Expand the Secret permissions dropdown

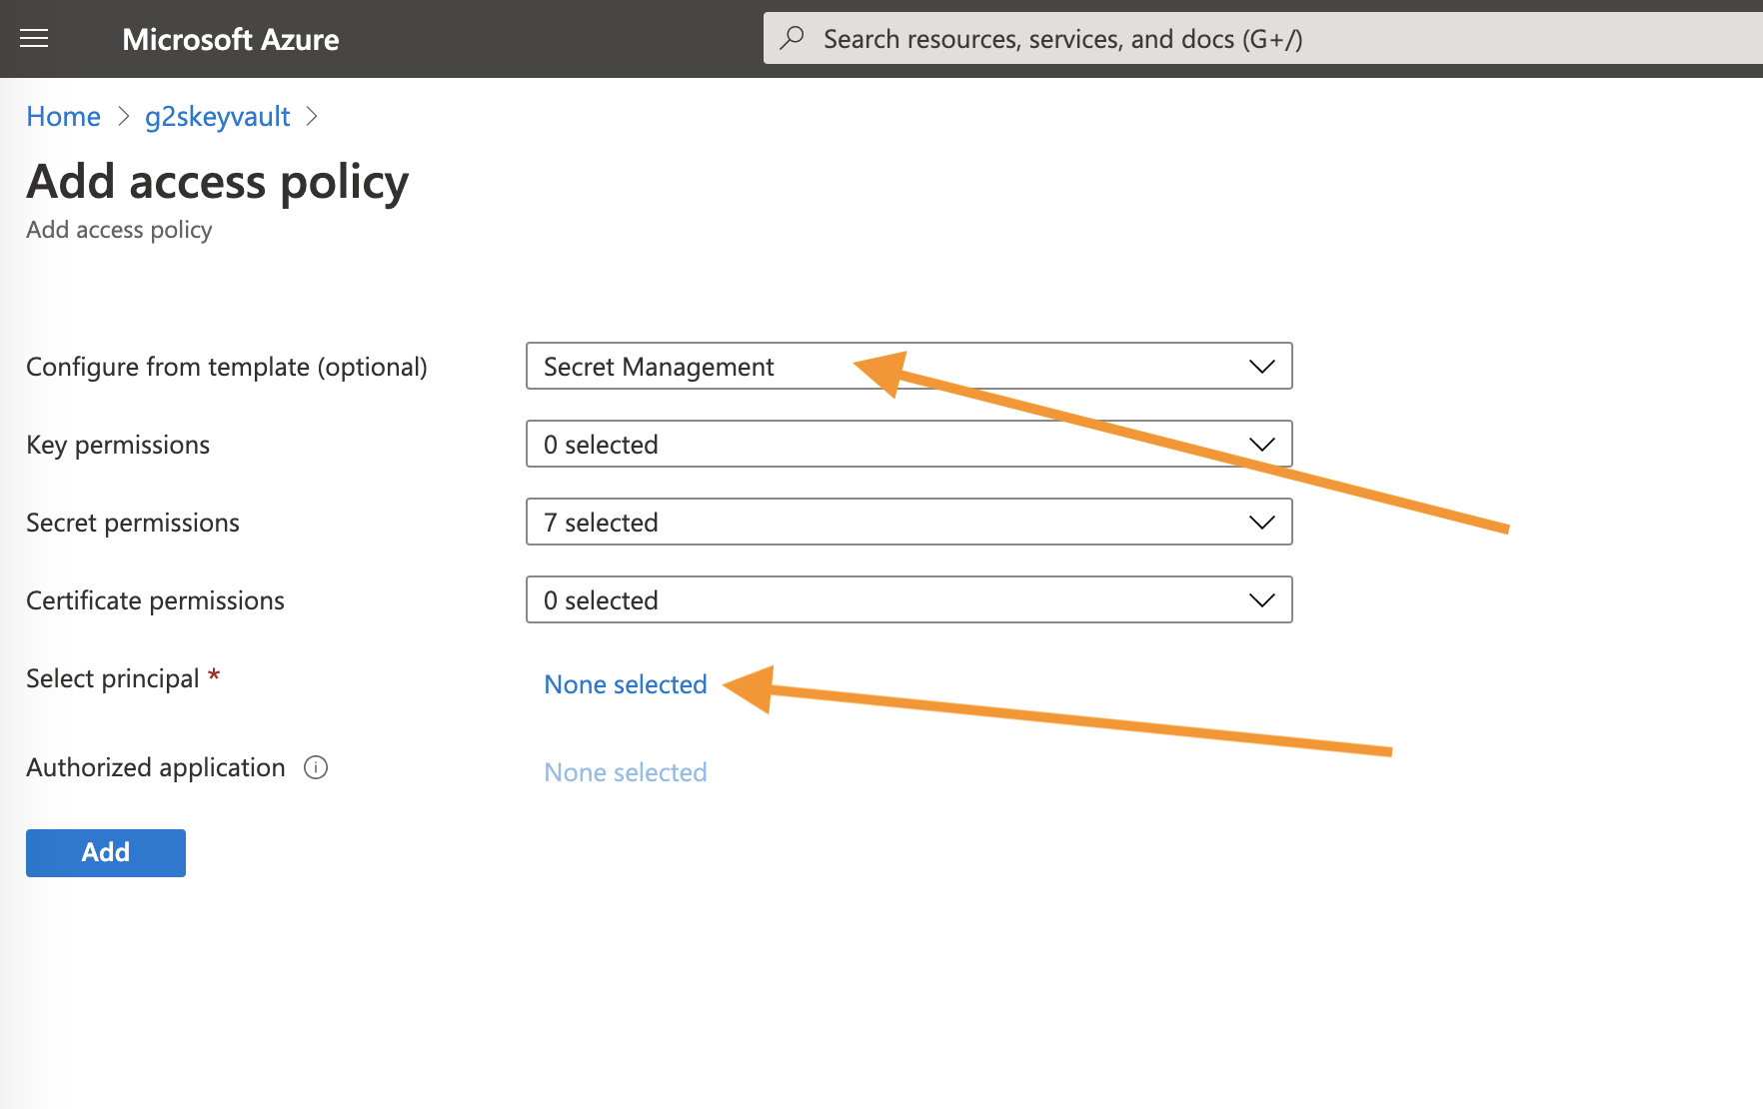coord(909,522)
